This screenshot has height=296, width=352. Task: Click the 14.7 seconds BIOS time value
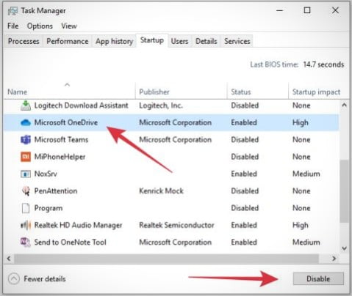click(323, 64)
